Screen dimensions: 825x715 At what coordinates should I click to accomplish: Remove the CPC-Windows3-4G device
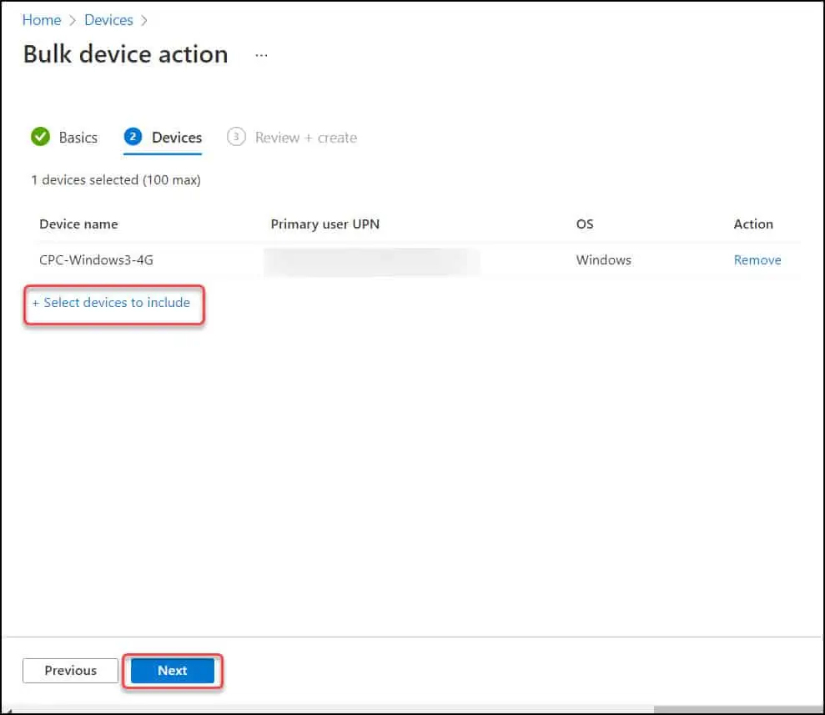coord(757,260)
